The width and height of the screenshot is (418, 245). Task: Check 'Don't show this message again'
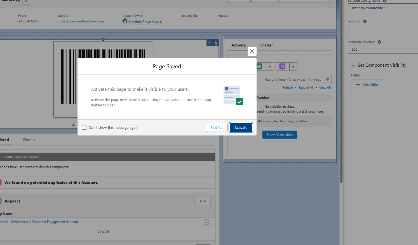pos(84,127)
